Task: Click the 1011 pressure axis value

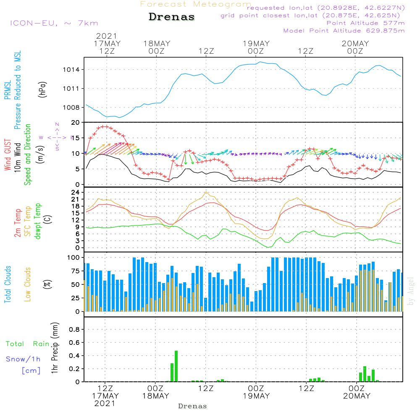Action: tap(71, 89)
